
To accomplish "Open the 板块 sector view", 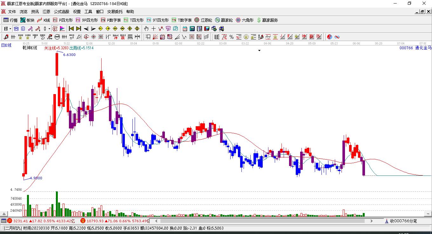I will [x=27, y=20].
